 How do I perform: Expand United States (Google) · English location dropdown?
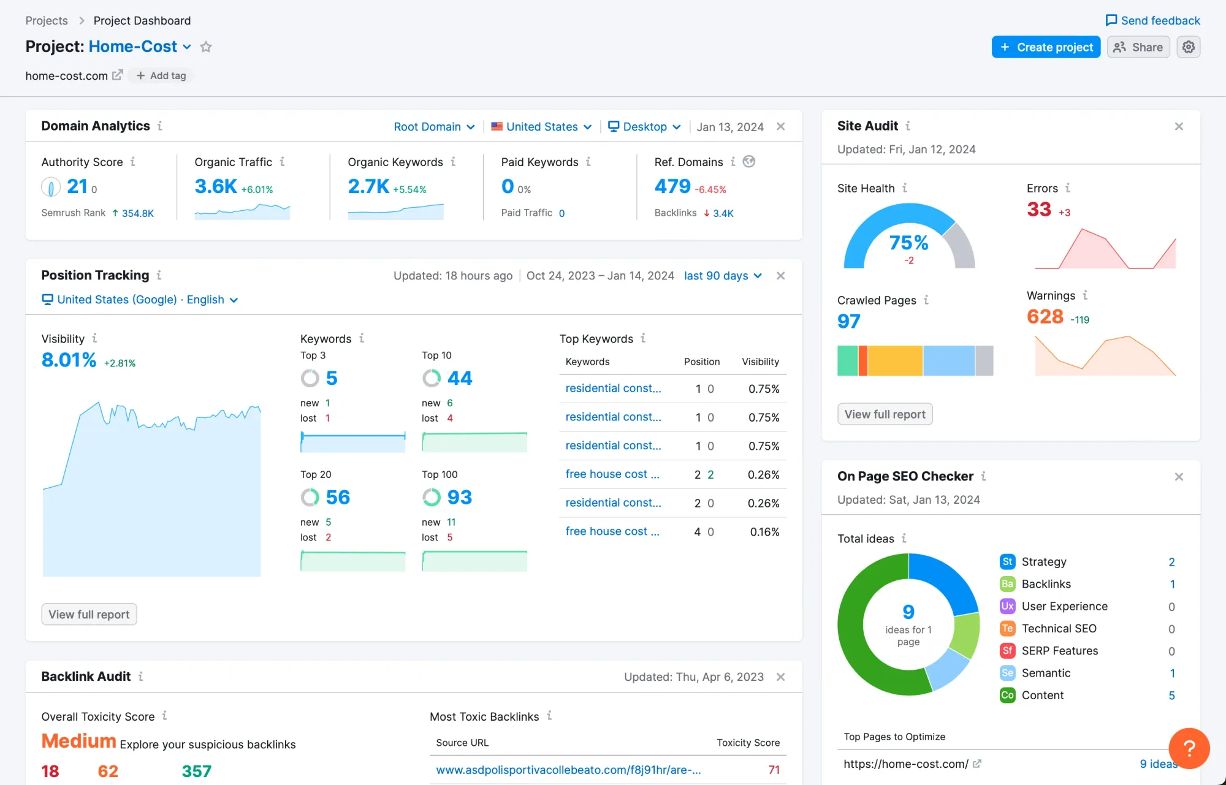point(140,300)
